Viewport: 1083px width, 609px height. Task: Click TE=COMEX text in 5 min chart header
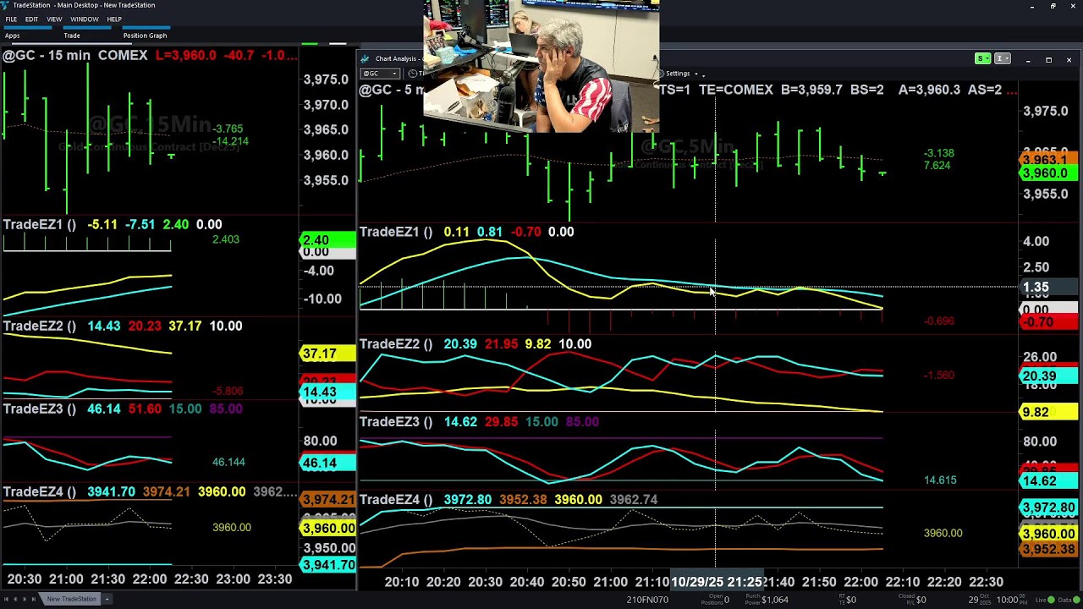735,90
